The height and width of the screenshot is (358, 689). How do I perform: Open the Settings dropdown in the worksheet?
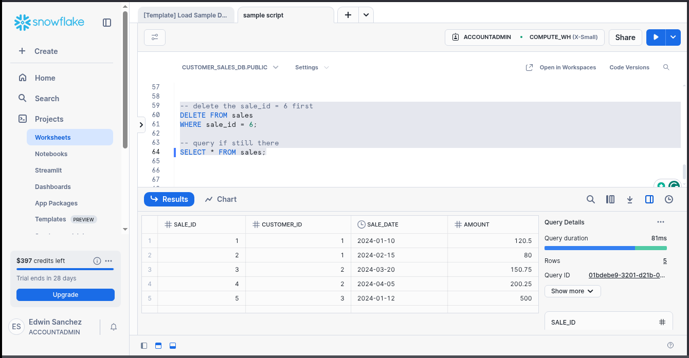311,67
